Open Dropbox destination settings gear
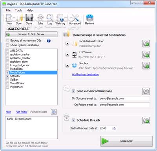 (x=146, y=65)
